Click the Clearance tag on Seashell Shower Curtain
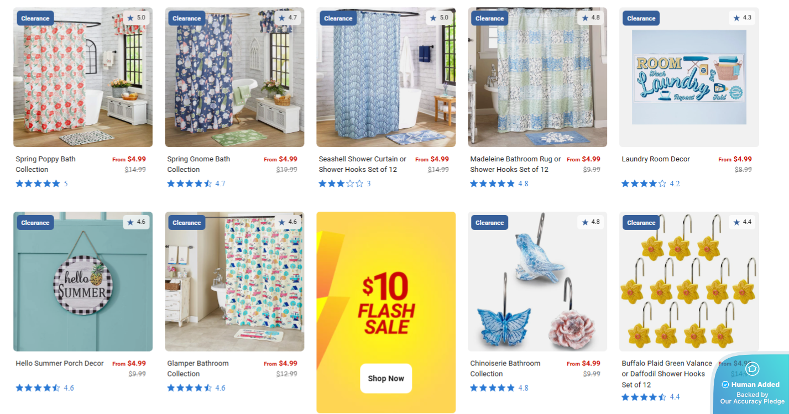Screen dimensions: 789x414 click(x=338, y=18)
